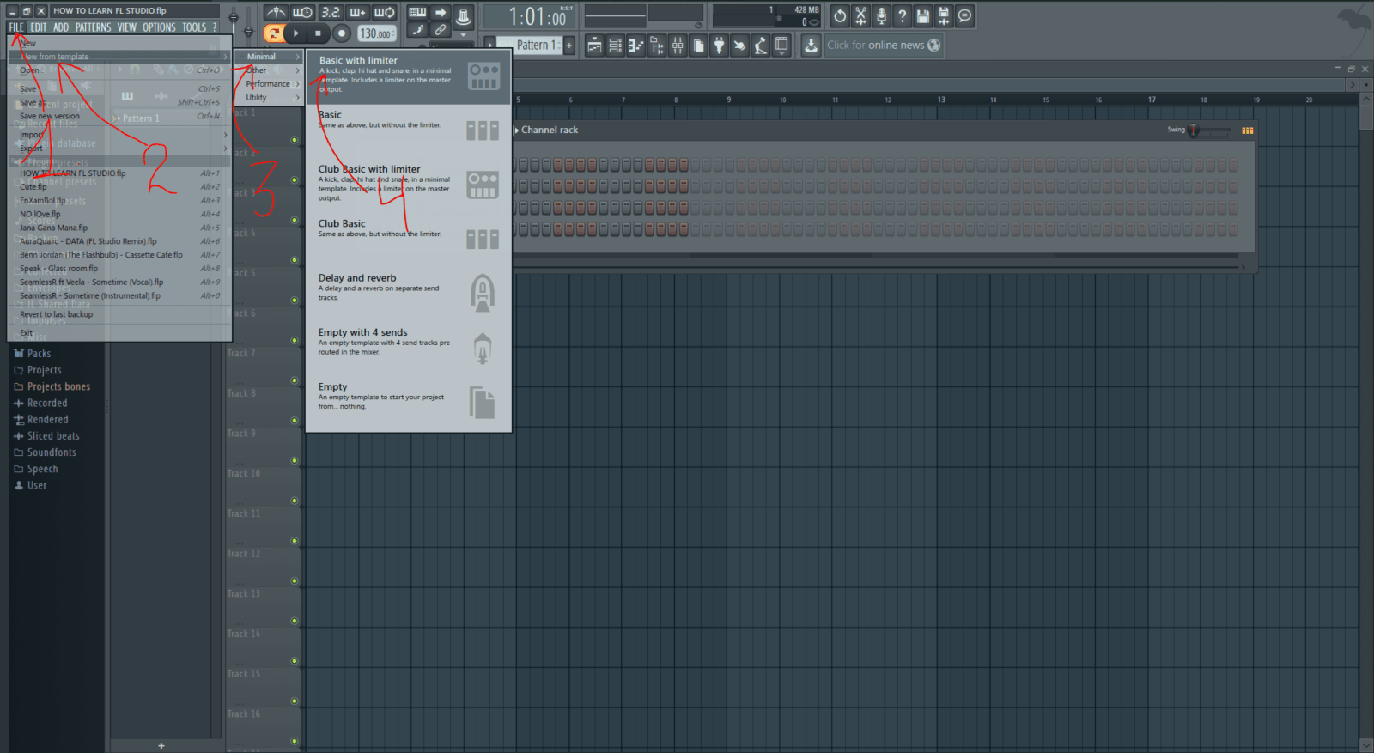Viewport: 1374px width, 753px height.
Task: Enable typing keyboard to piano icon
Action: [x=417, y=12]
